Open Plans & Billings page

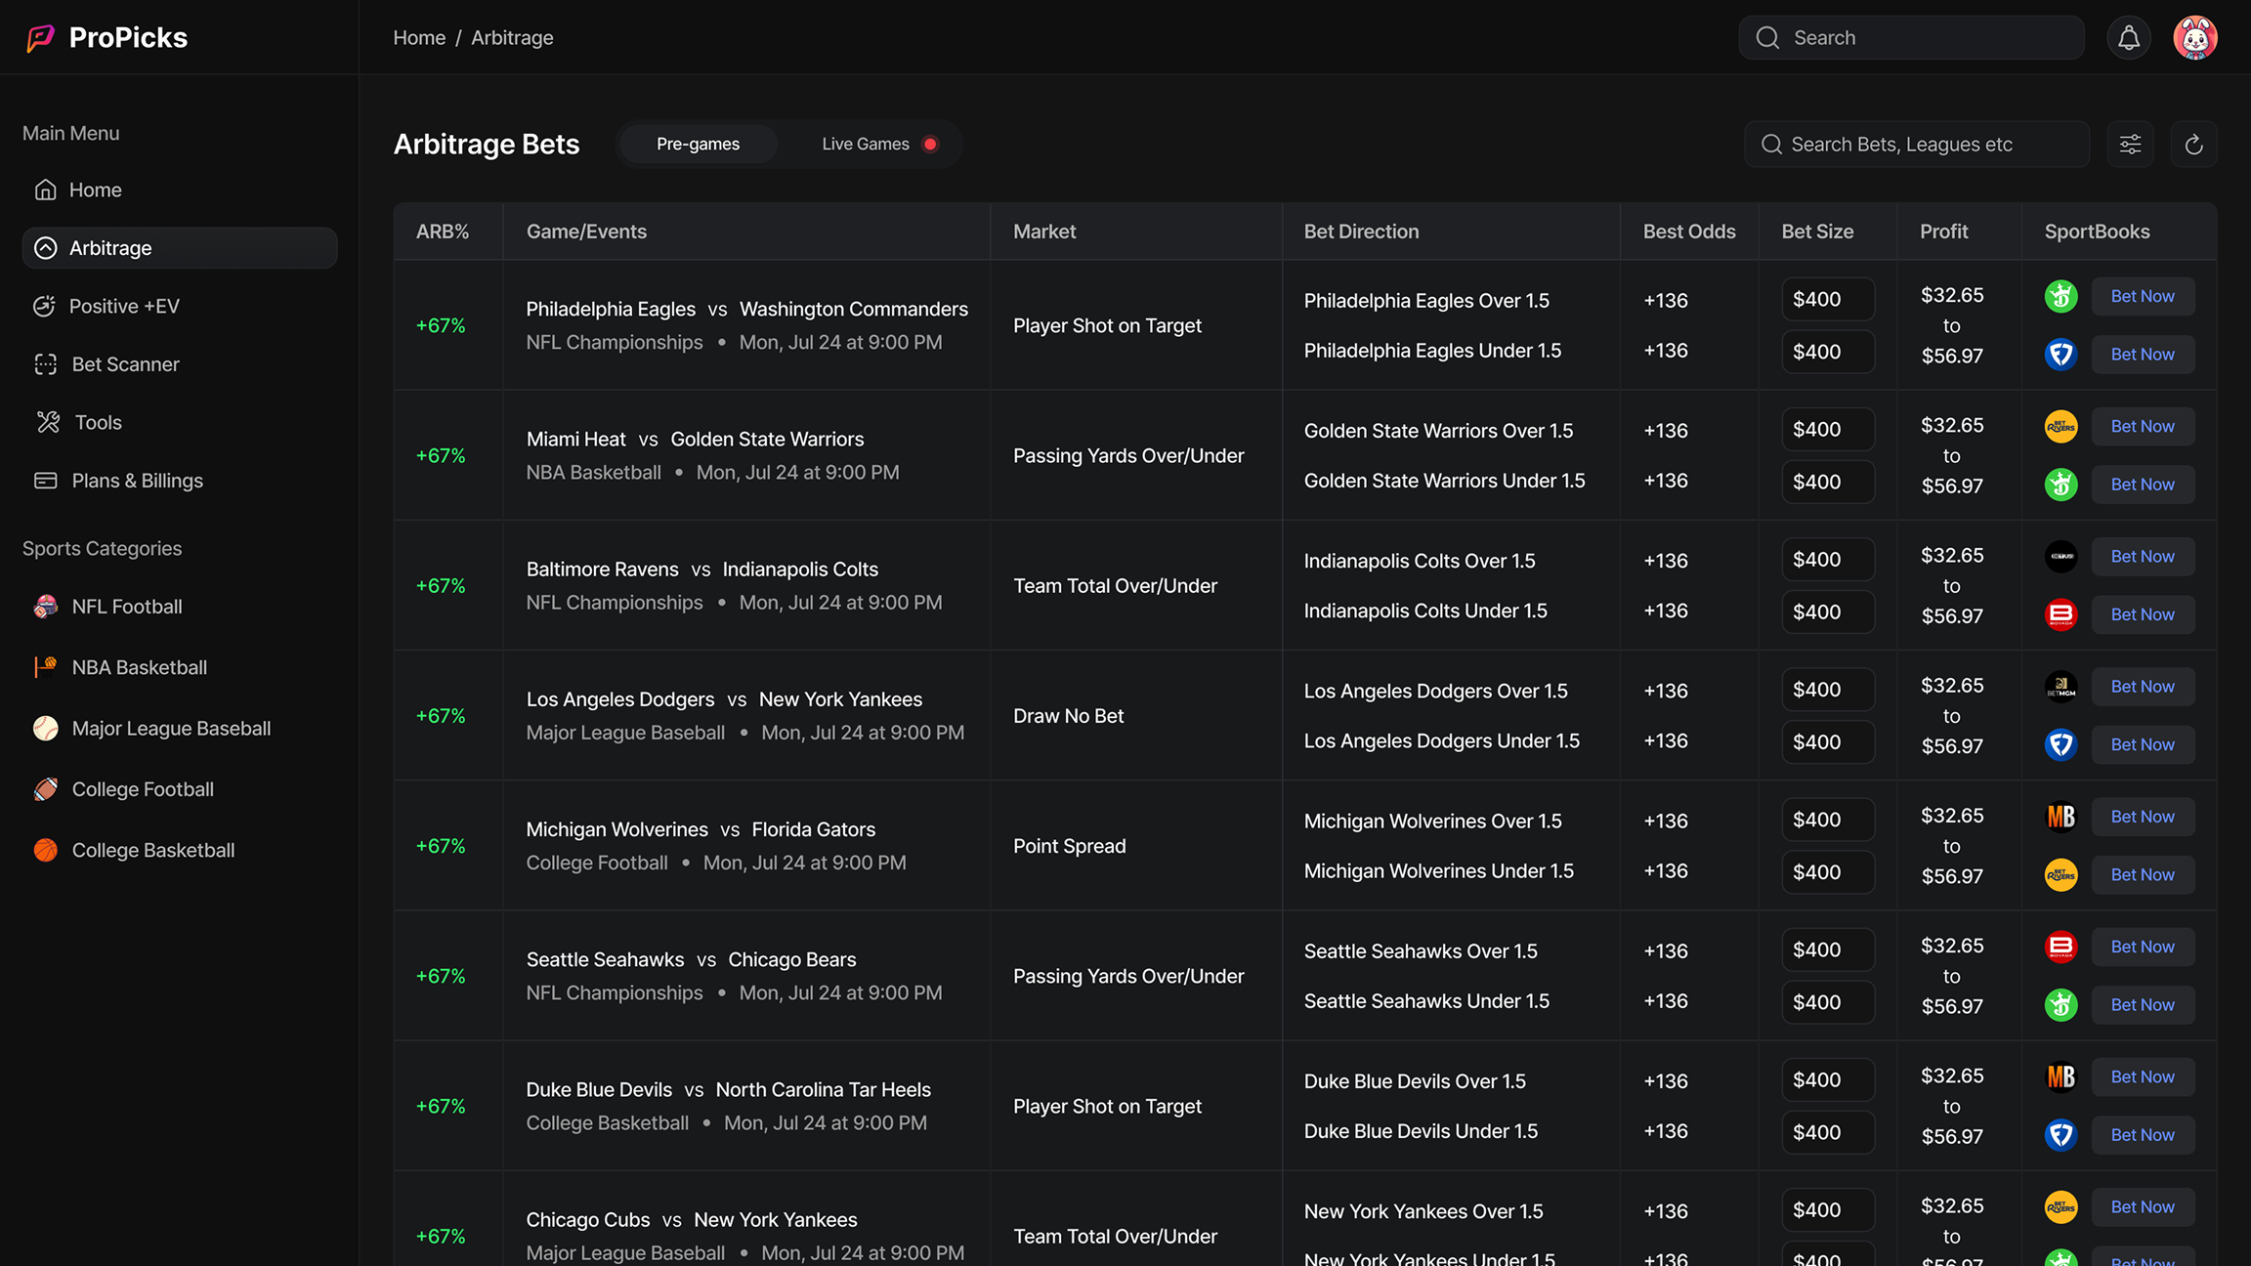(x=137, y=481)
